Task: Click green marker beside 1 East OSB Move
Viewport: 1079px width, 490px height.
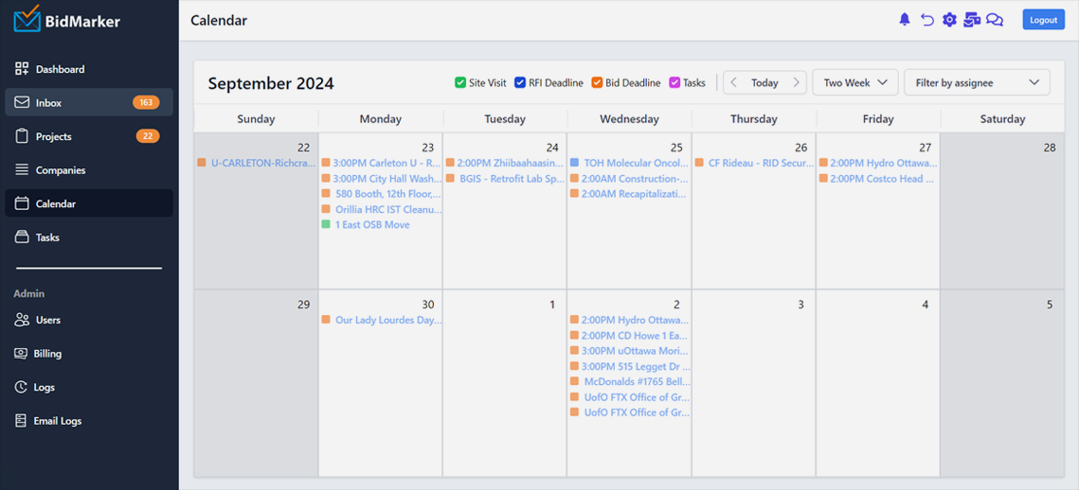Action: click(326, 225)
